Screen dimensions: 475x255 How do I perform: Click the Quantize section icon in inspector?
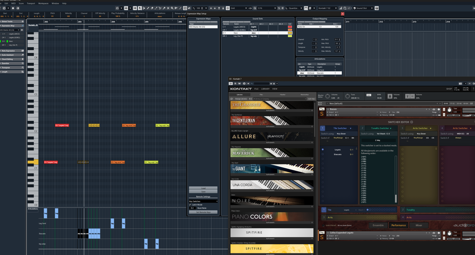coord(23,63)
